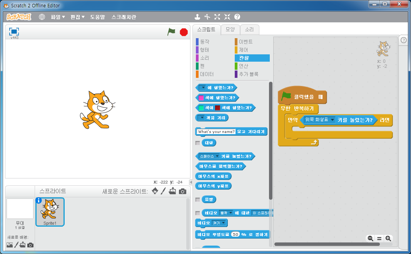This screenshot has height=254, width=411.
Task: Click the Scratch logo
Action: (19, 17)
